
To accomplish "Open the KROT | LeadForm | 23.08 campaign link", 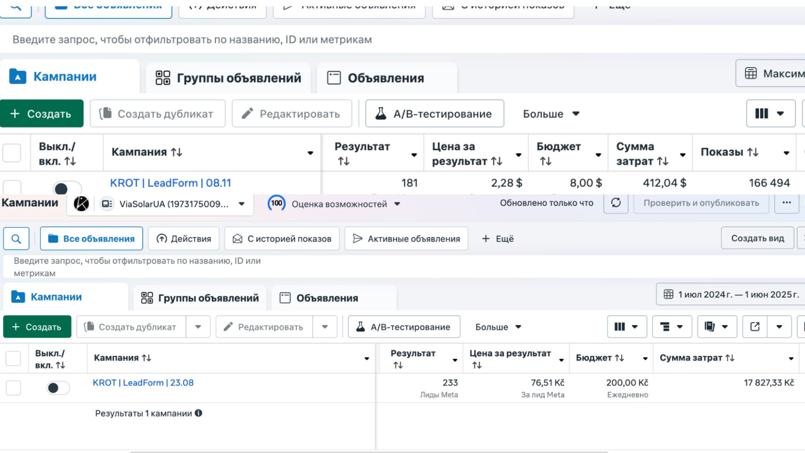I will pyautogui.click(x=143, y=383).
